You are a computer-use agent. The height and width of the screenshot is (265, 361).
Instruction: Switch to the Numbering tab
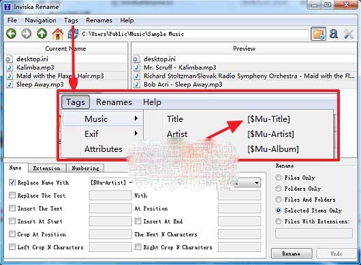pos(85,168)
